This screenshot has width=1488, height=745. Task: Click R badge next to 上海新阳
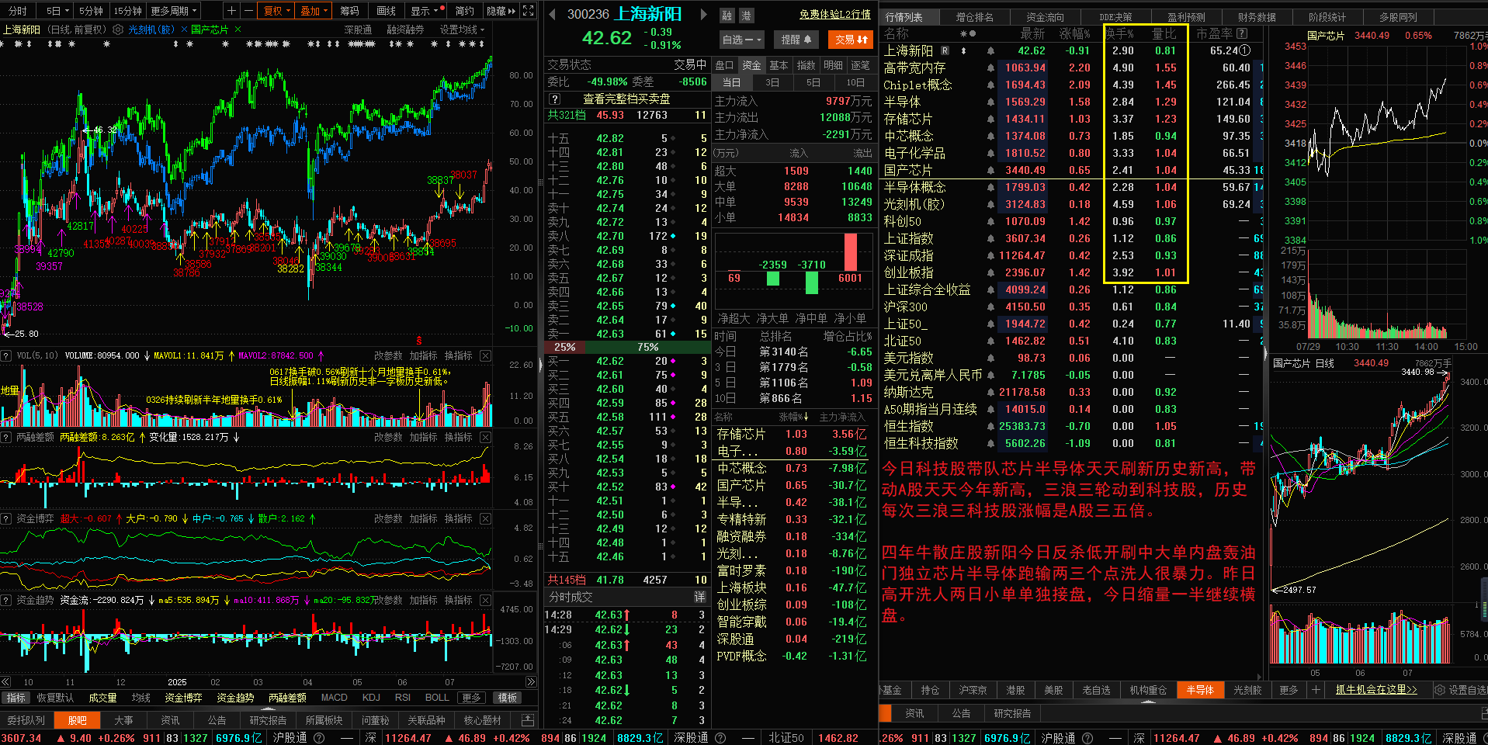[x=945, y=51]
